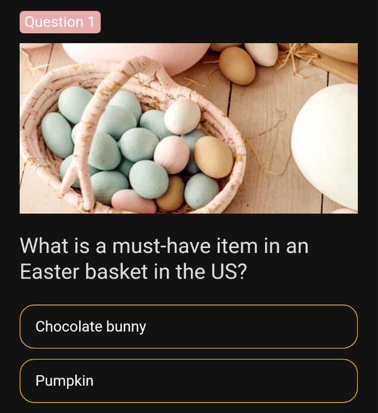Click the word "Chocolate" in first option
The width and height of the screenshot is (378, 413).
(69, 327)
